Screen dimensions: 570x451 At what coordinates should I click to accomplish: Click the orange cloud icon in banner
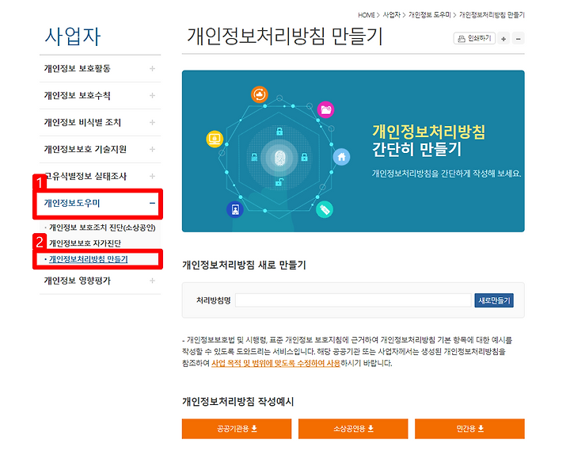pos(260,96)
